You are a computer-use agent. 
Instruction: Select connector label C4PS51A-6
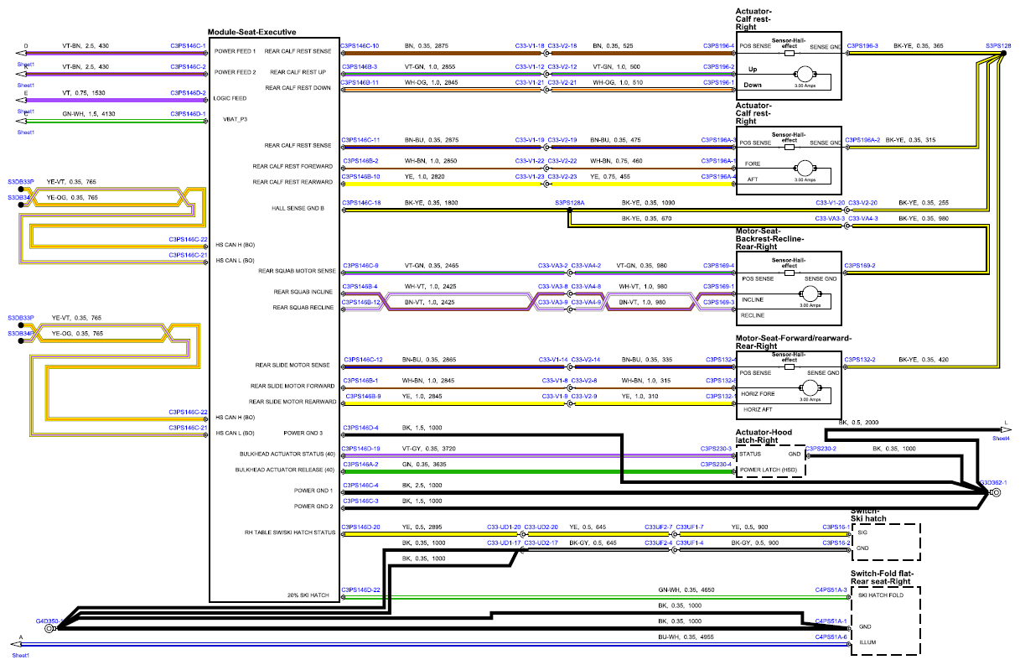(832, 637)
